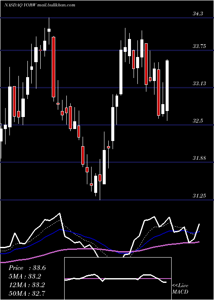Click the 31.88 price axis label
214x300 pixels.
click(x=200, y=158)
